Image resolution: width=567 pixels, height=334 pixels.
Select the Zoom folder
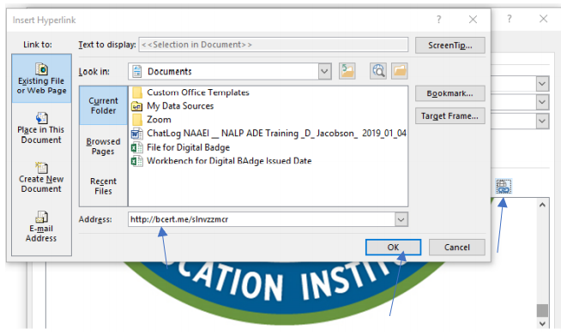click(152, 120)
